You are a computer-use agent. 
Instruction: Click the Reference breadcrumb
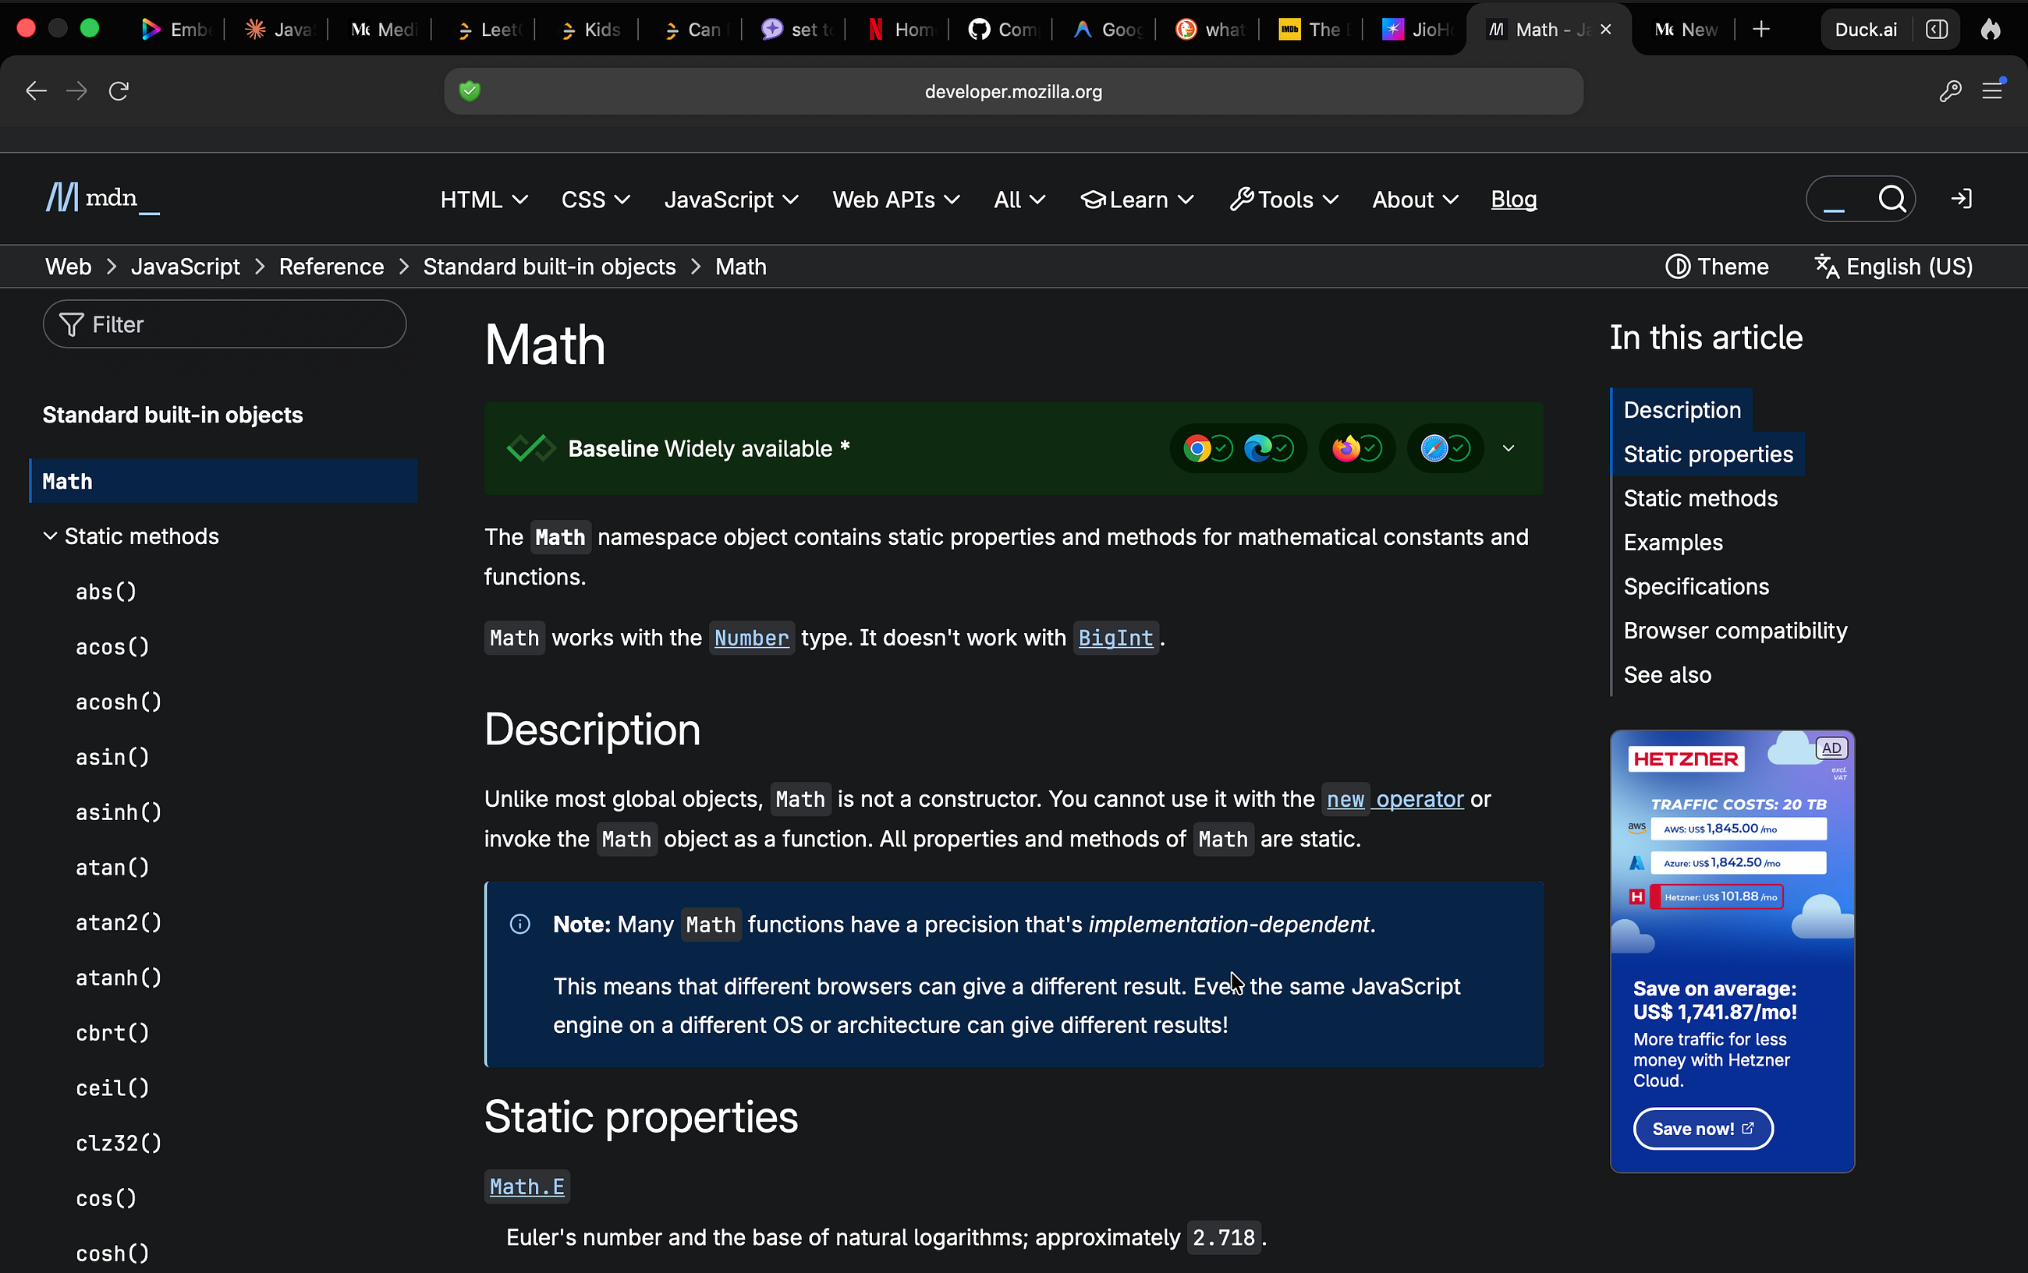point(331,267)
